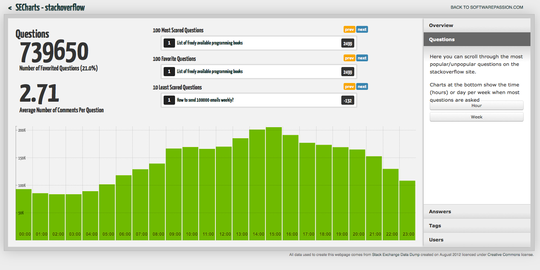This screenshot has width=540, height=270.
Task: Click rank badge 1 in Least Scored row
Action: [169, 100]
